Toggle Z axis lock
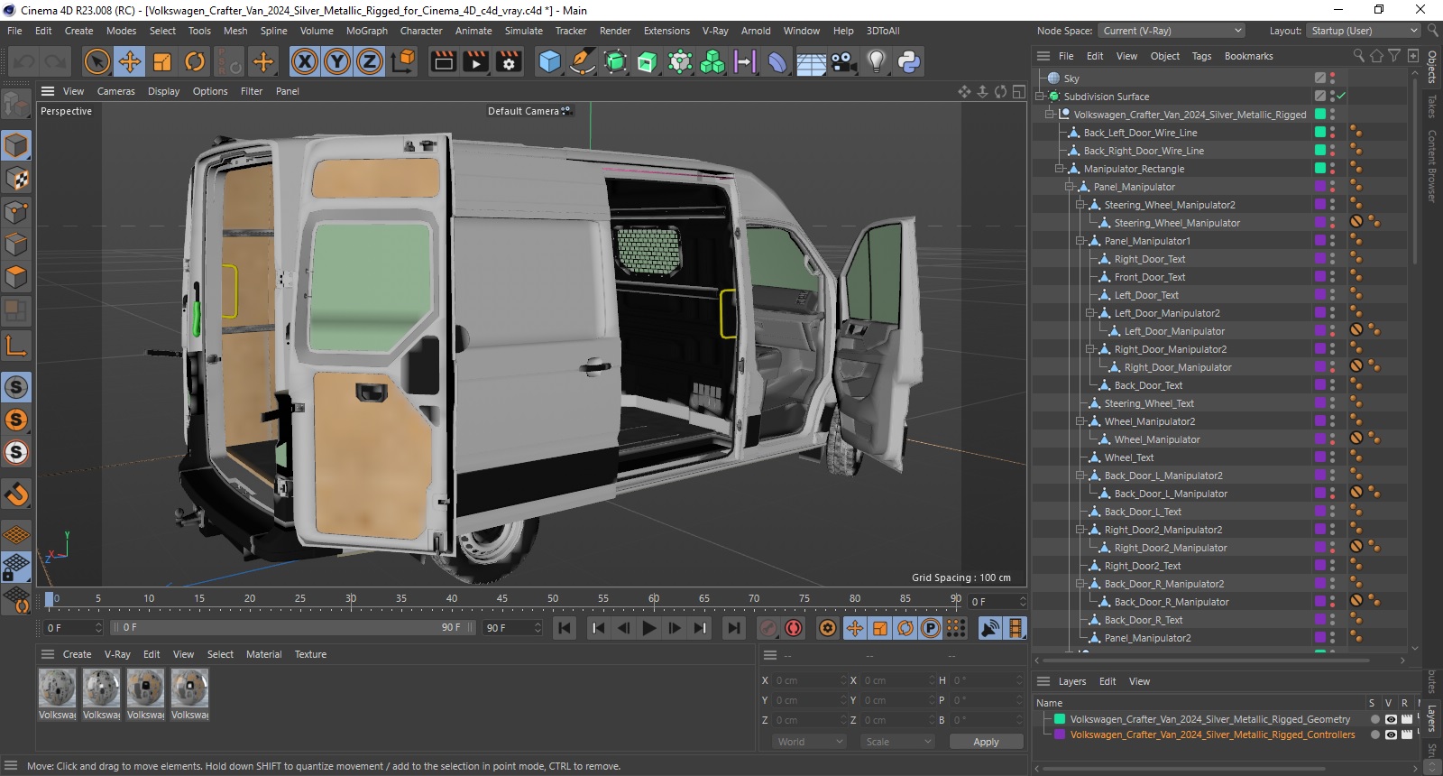This screenshot has height=776, width=1443. pos(370,61)
